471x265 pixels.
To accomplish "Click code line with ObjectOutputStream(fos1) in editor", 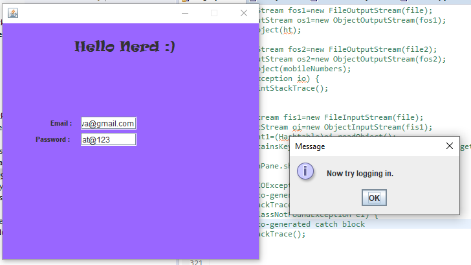I will tap(353, 21).
